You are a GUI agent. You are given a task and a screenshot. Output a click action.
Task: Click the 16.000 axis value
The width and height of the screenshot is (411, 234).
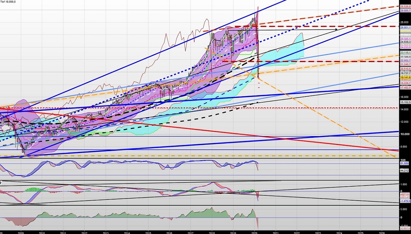tap(405, 97)
